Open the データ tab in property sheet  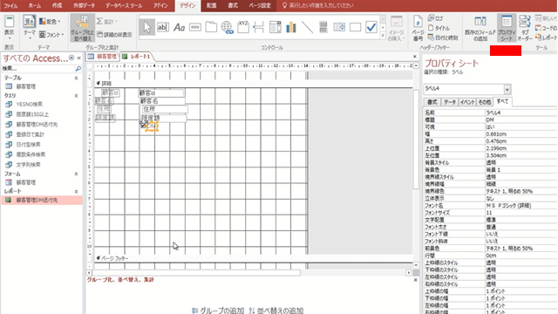[450, 102]
